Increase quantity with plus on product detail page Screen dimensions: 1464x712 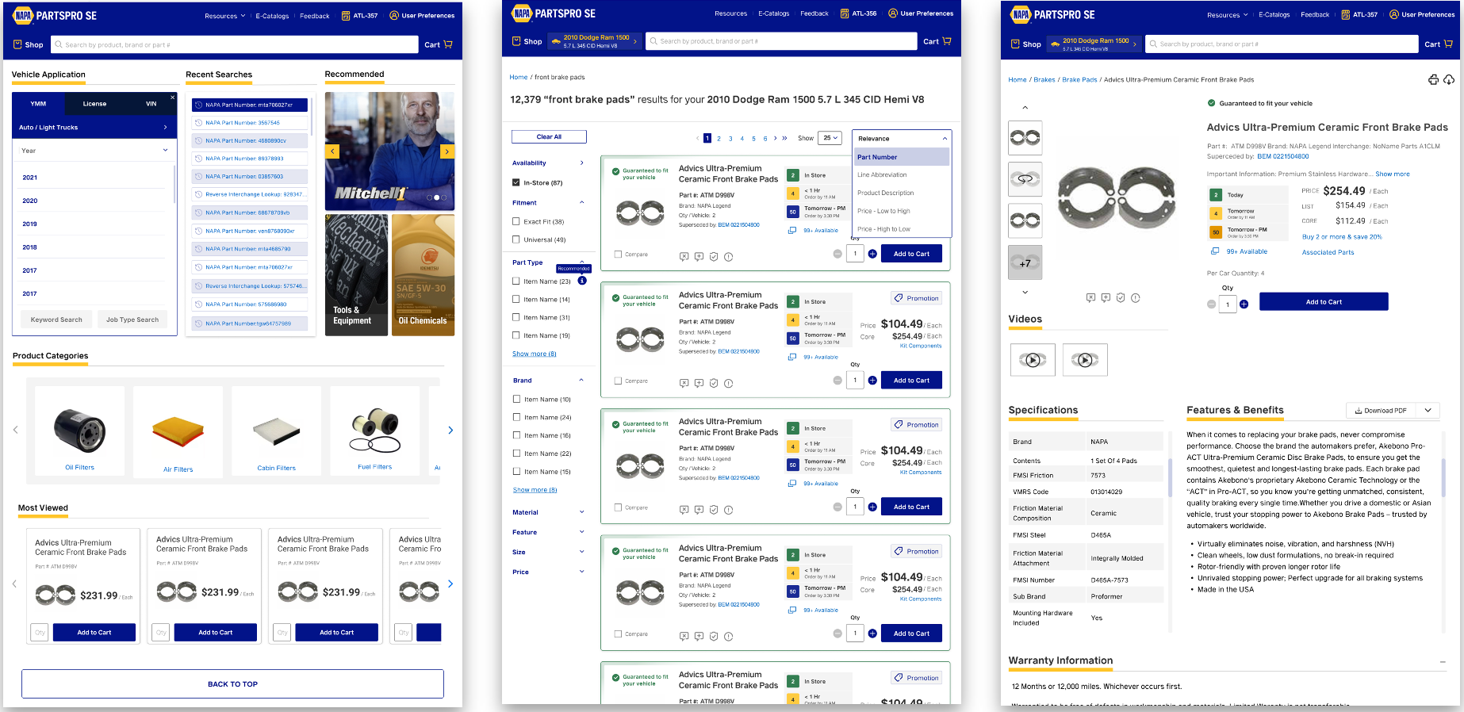click(1244, 304)
